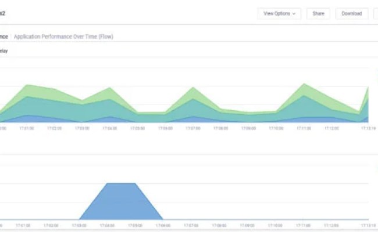Click the Share button
The width and height of the screenshot is (378, 232).
[318, 13]
